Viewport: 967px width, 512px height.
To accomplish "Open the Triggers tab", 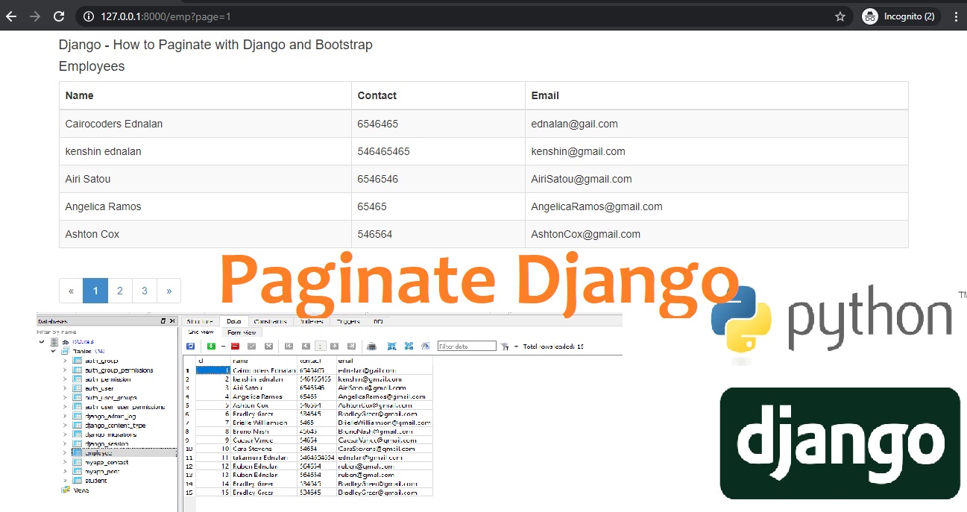I will click(348, 321).
